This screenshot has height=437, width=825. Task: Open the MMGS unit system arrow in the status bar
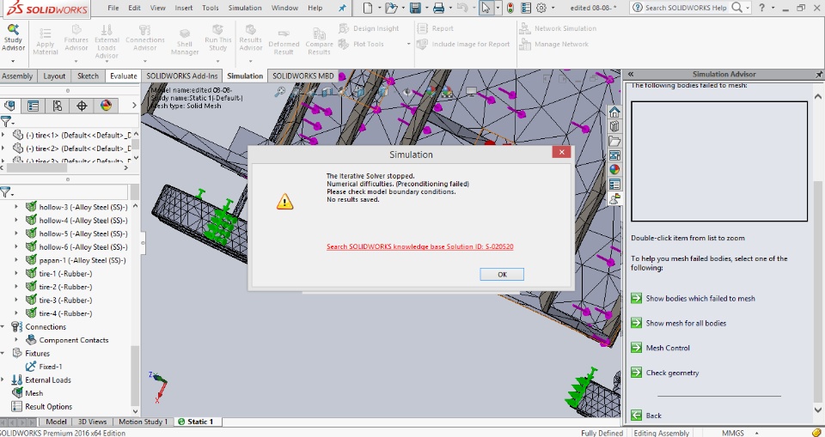756,433
